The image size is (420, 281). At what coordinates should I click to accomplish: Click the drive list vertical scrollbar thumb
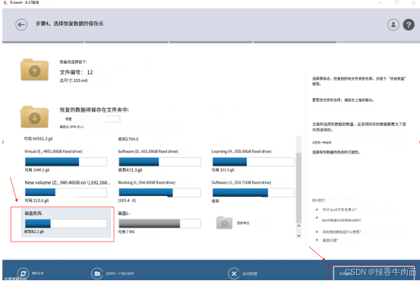[x=298, y=188]
